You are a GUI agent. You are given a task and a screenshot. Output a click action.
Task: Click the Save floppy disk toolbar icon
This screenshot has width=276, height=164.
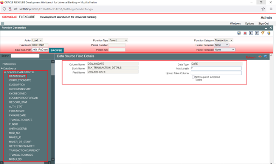coord(239,33)
